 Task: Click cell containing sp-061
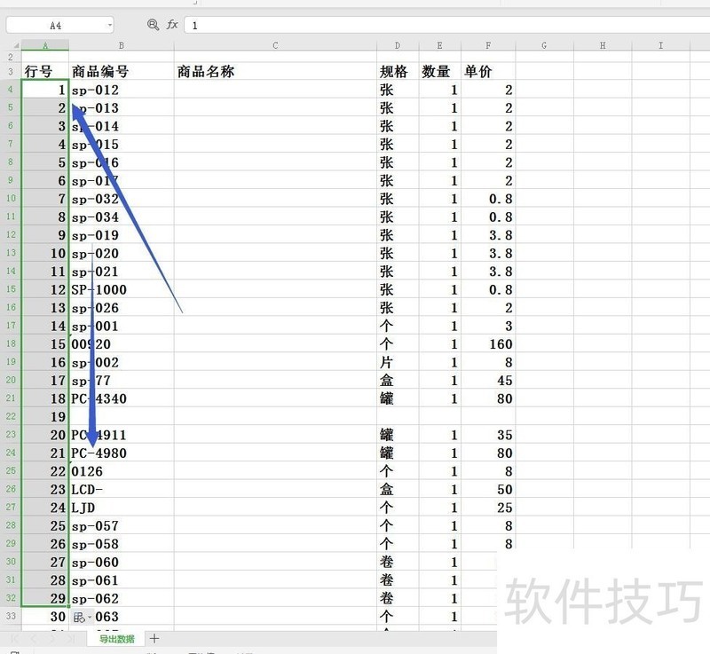(x=122, y=579)
